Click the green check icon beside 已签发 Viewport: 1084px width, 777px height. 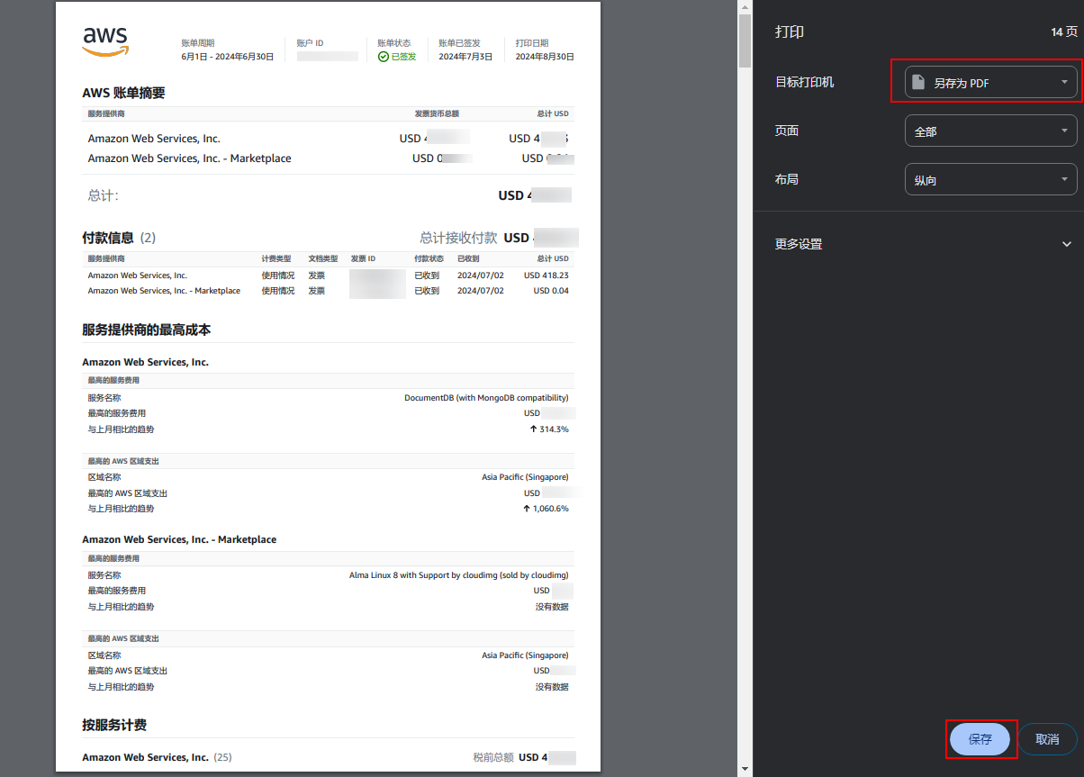pos(383,57)
